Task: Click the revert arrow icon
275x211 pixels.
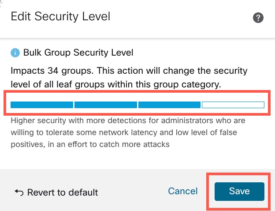Action: coord(19,192)
